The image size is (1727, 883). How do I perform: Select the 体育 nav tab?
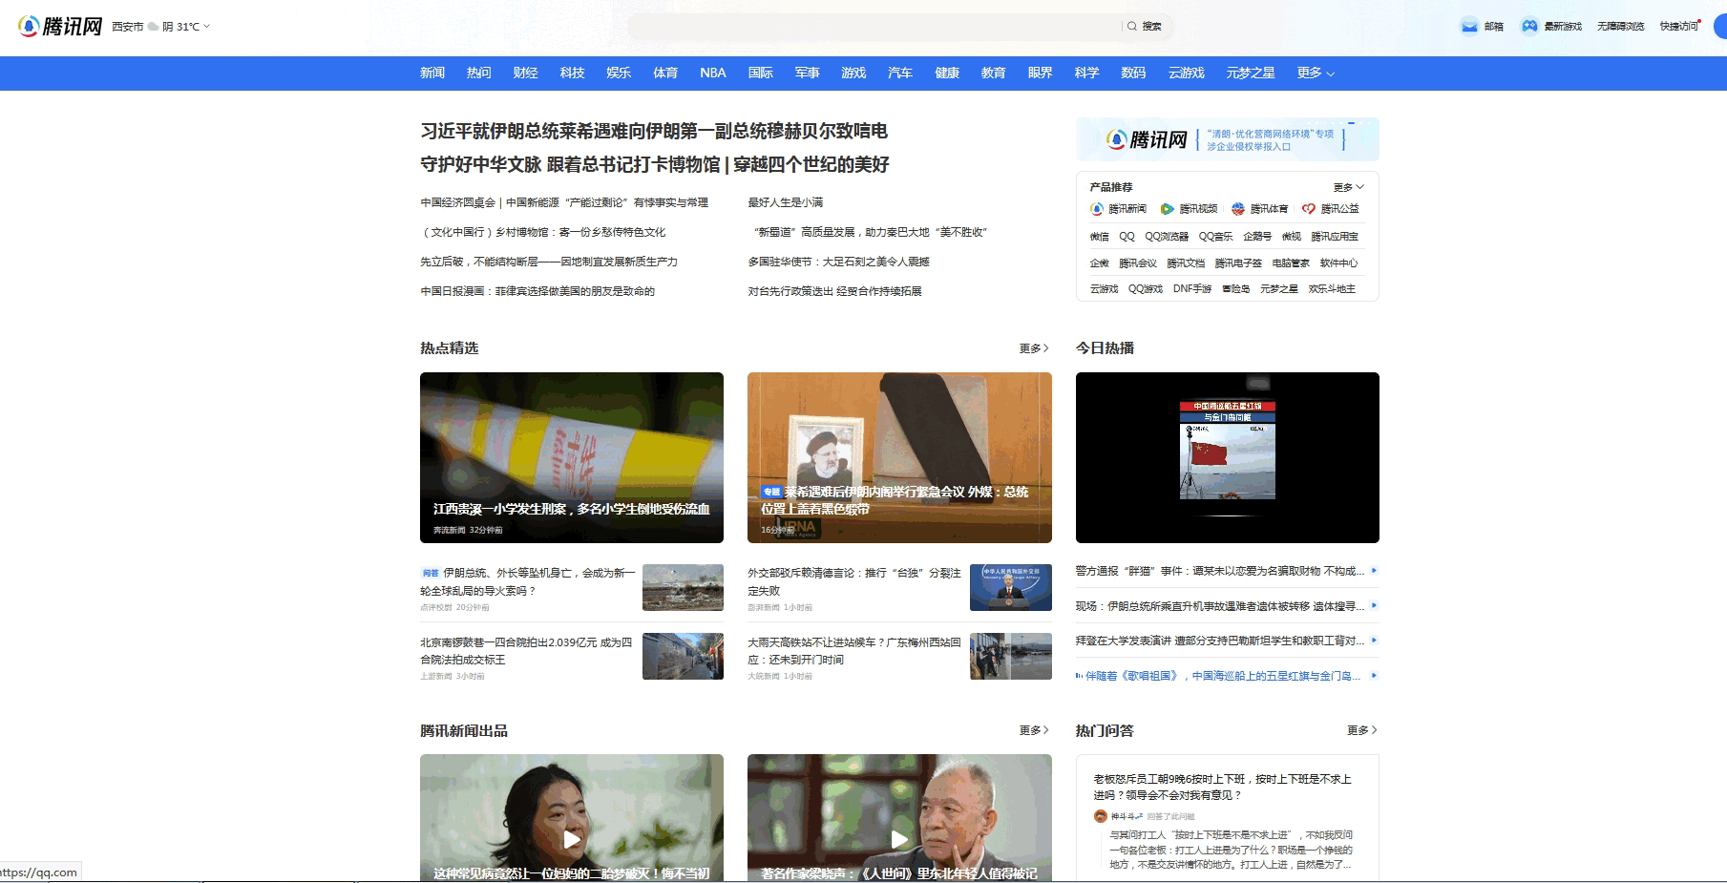point(665,74)
